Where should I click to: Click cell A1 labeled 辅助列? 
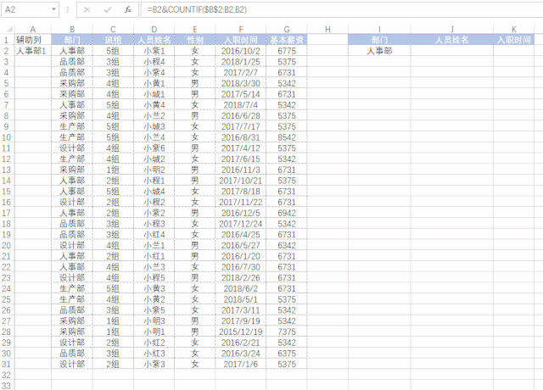pyautogui.click(x=33, y=40)
